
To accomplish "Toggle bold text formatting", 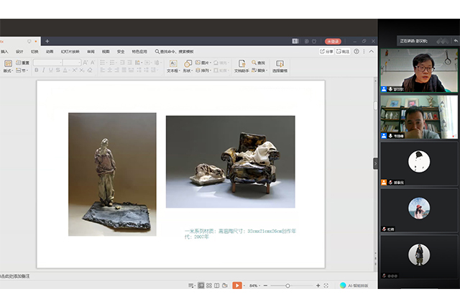I will pyautogui.click(x=36, y=71).
